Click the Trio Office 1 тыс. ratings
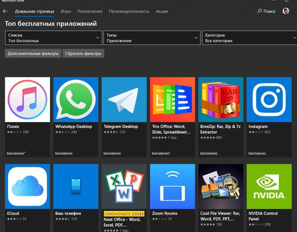 pyautogui.click(x=164, y=138)
